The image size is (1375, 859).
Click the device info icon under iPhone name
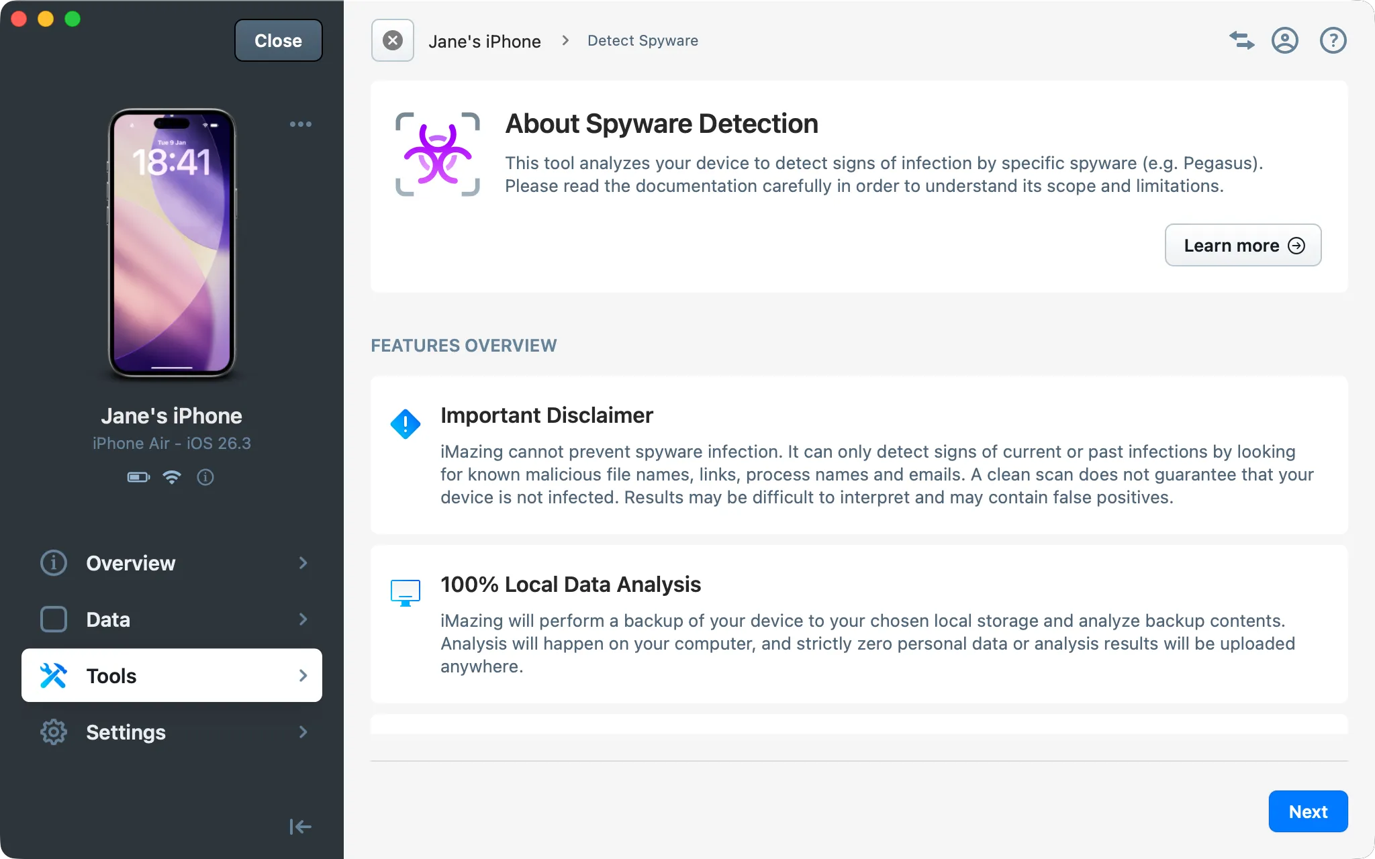[205, 477]
